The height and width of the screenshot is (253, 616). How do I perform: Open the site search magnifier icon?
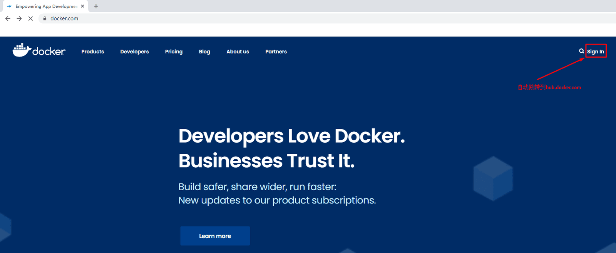coord(581,51)
